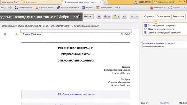Click the next right arrow in document toolbar
The image size is (187, 105).
[137, 17]
